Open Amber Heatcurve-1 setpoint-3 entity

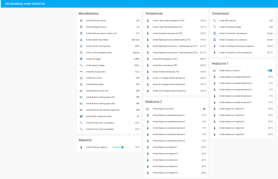242,122
